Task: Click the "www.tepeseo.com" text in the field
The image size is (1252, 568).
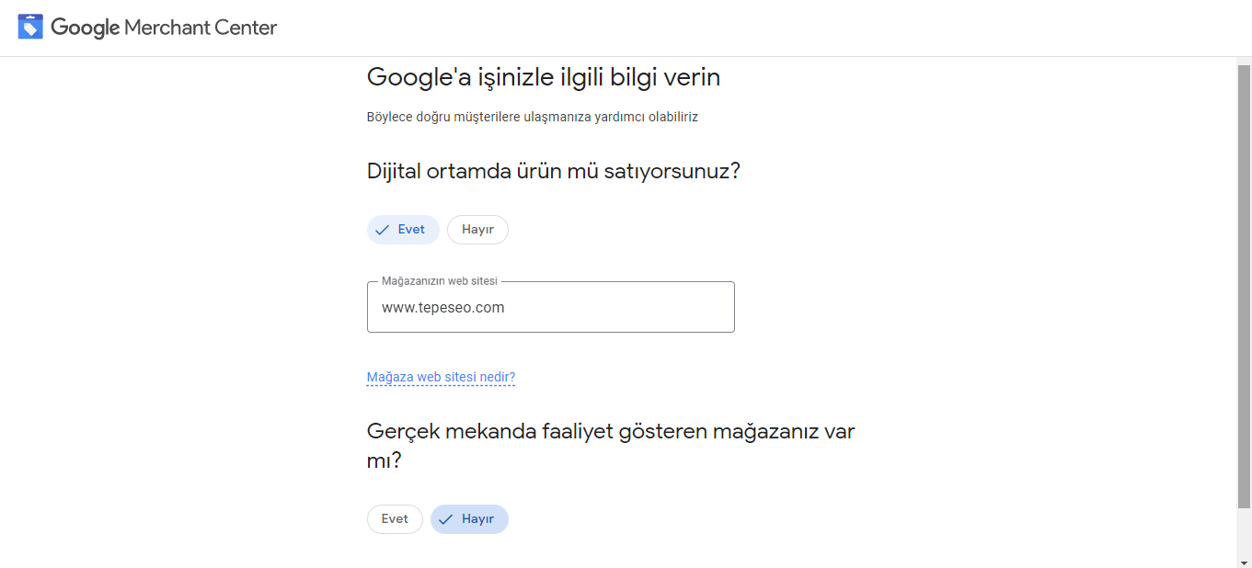Action: click(x=443, y=308)
